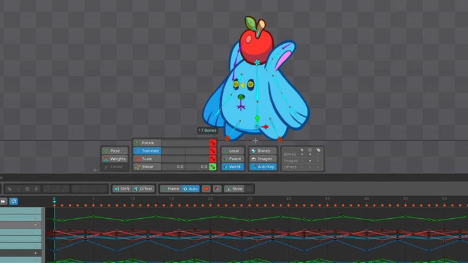The width and height of the screenshot is (468, 263).
Task: Toggle Bones name-label dot under tag column
Action: (x=318, y=155)
